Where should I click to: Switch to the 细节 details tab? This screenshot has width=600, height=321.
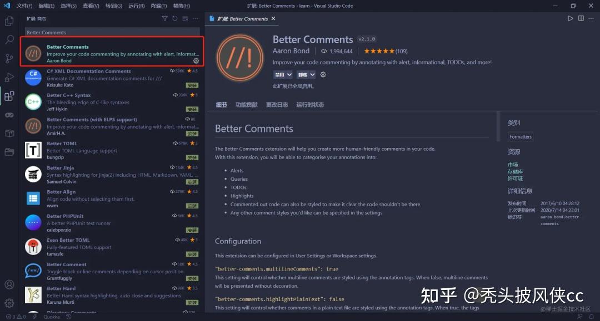tap(222, 105)
